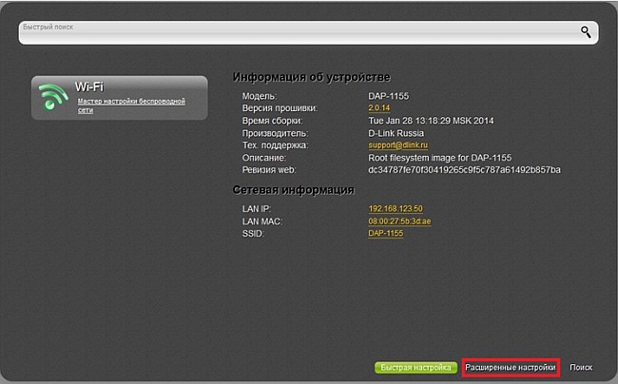This screenshot has width=618, height=384.
Task: Focus the Быстрый поиск search field
Action: pyautogui.click(x=295, y=31)
